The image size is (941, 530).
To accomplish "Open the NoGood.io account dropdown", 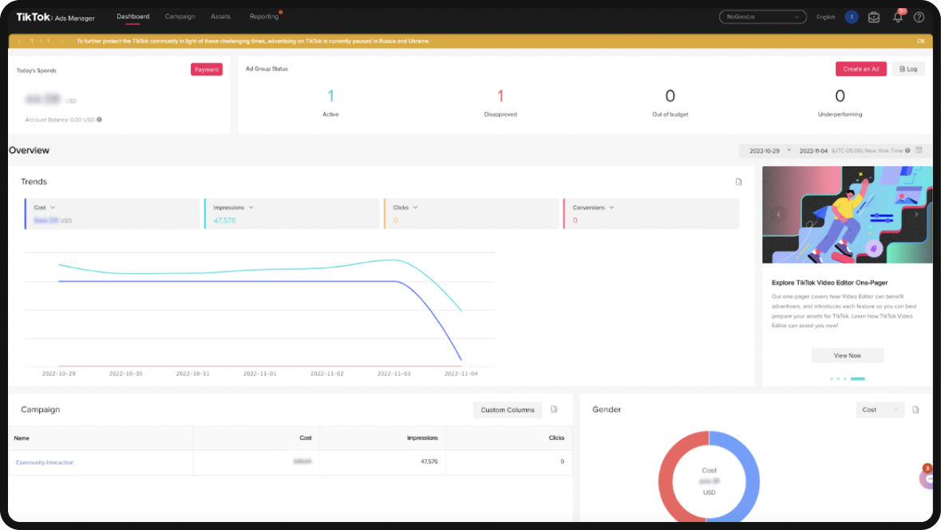I will [x=762, y=16].
